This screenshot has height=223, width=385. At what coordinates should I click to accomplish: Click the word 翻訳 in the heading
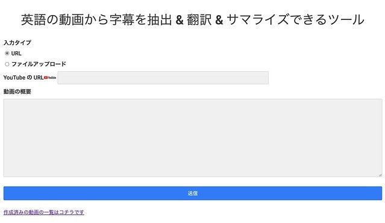coord(199,20)
